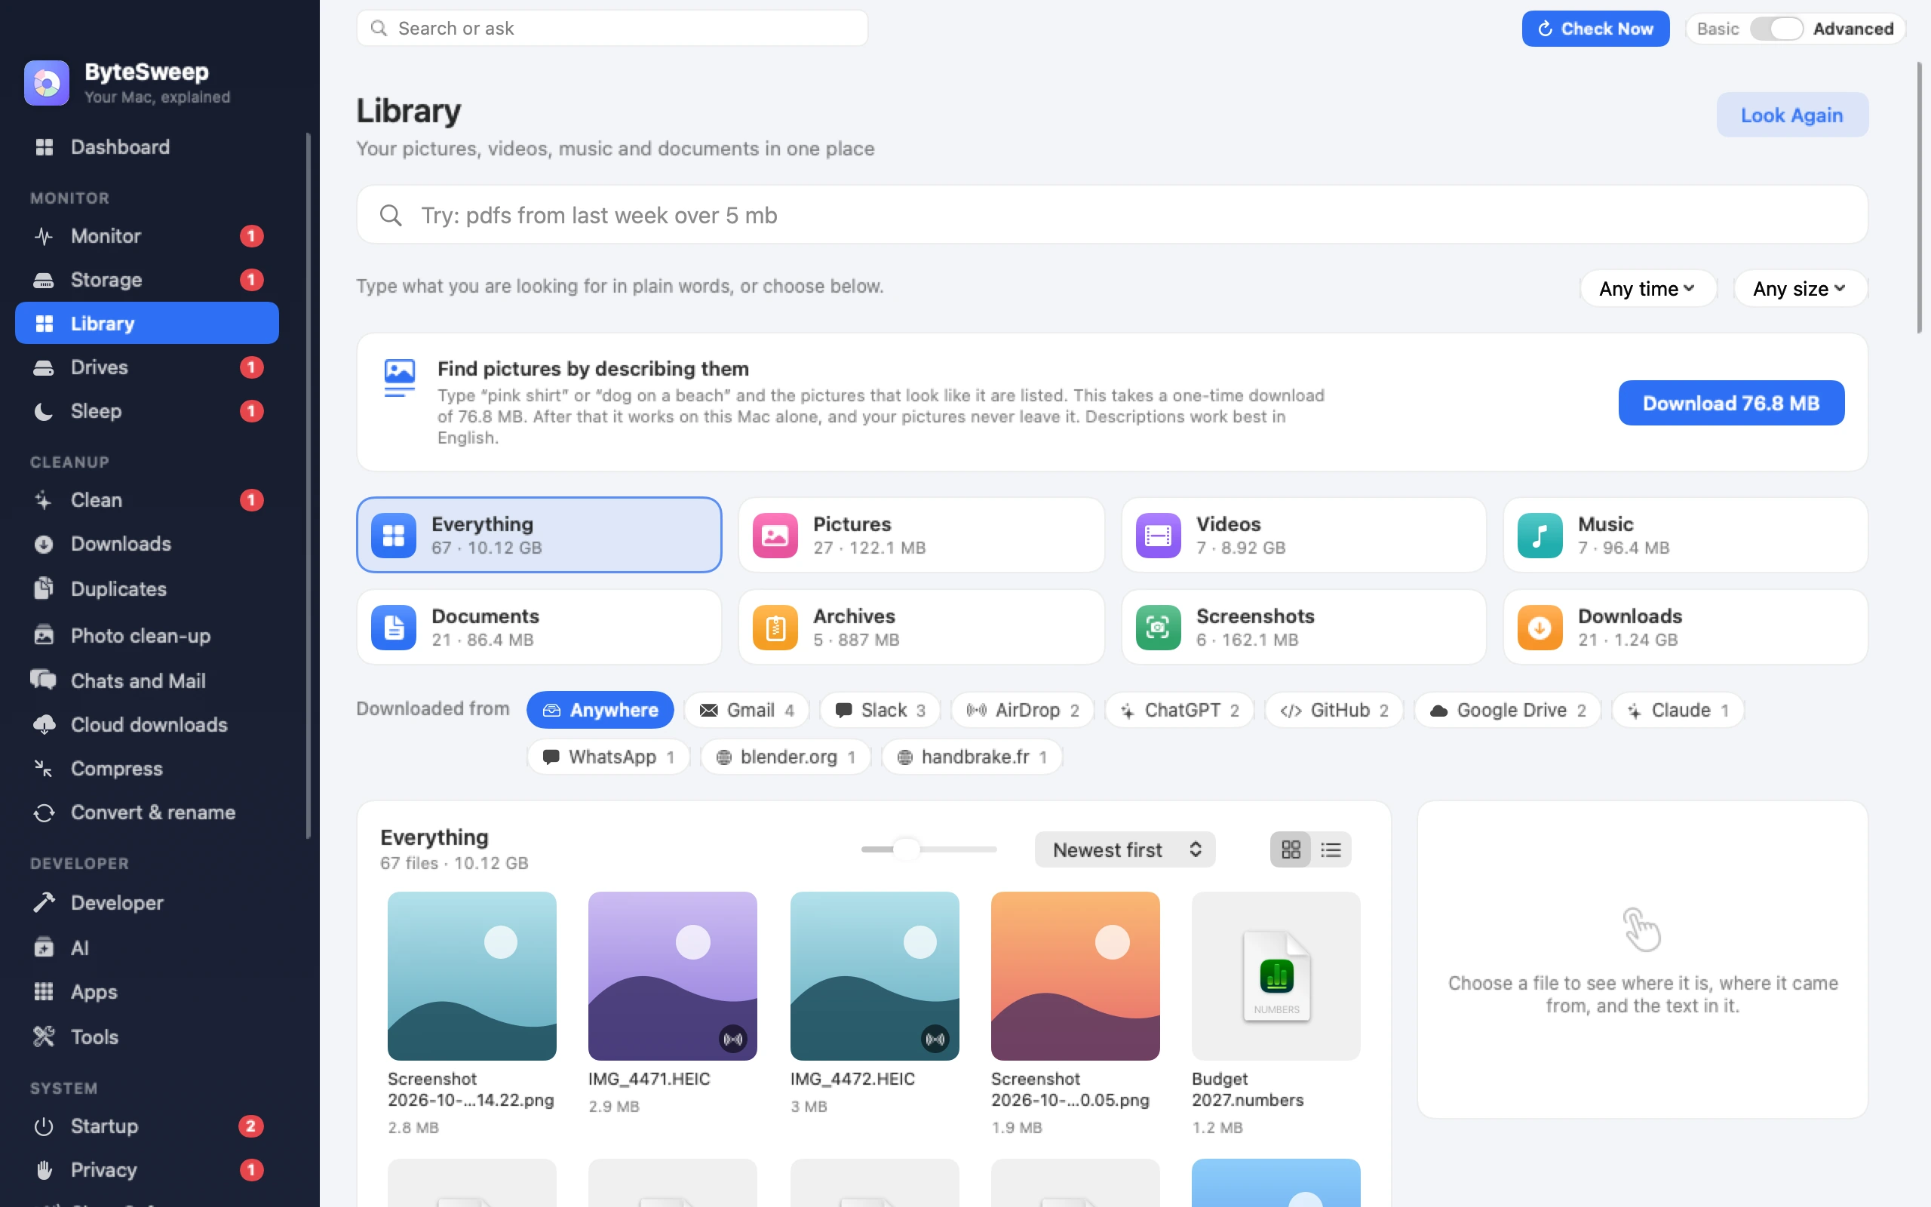Viewport: 1931px width, 1207px height.
Task: Switch to list view of files
Action: [1331, 849]
